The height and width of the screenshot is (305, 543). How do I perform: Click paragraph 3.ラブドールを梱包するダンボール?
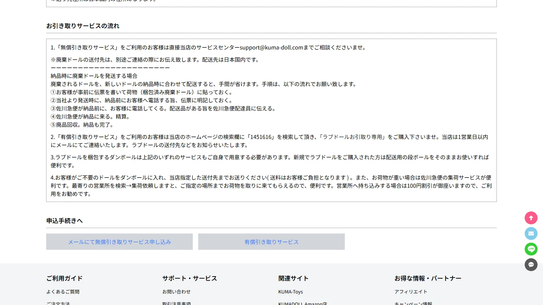click(270, 161)
